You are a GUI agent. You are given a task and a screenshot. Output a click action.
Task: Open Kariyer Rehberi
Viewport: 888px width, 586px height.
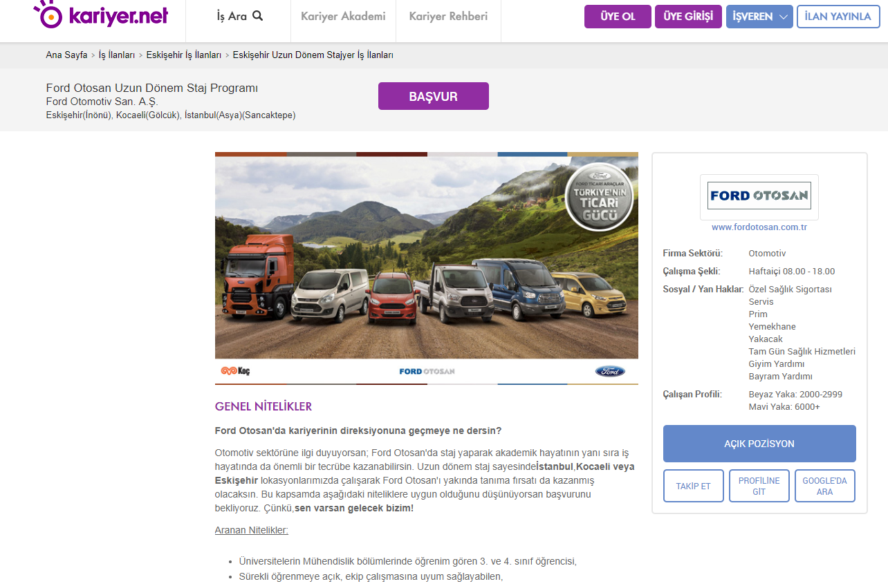(x=448, y=16)
